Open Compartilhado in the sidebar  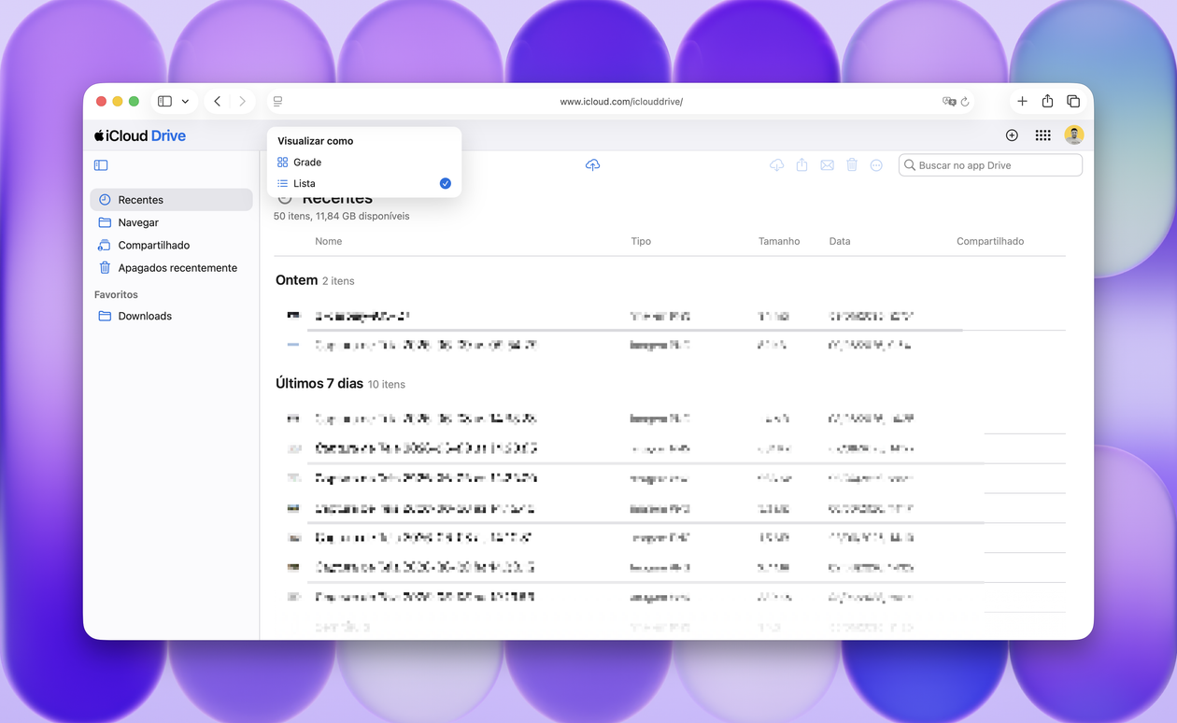point(172,245)
